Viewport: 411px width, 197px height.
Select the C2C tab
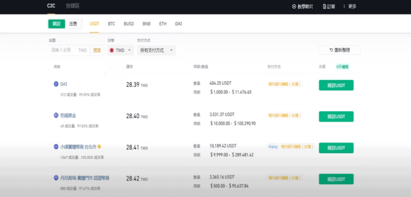click(51, 6)
